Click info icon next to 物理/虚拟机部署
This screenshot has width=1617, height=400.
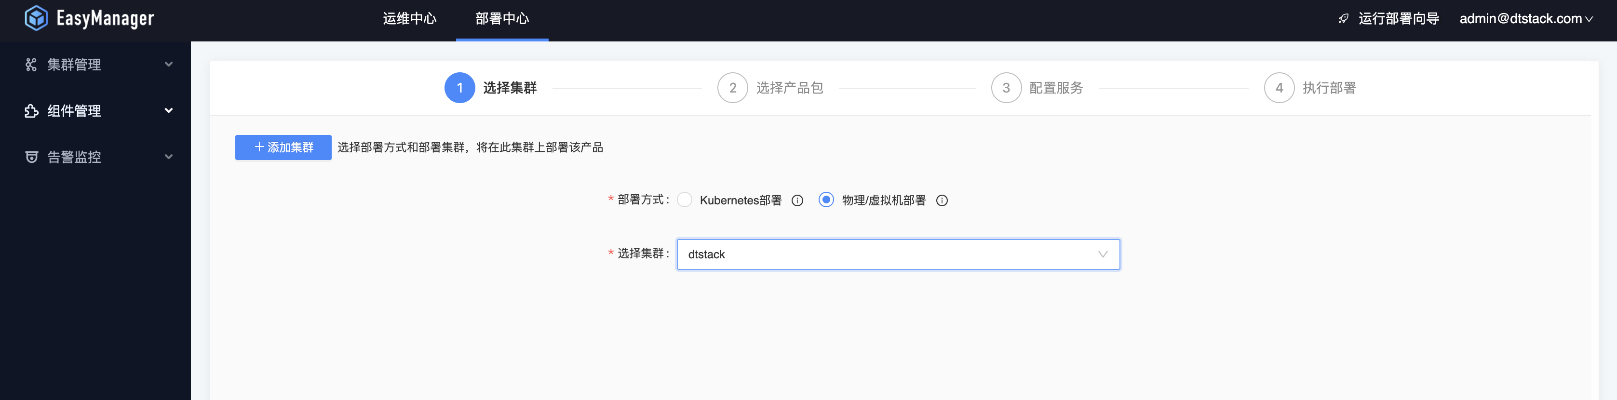(942, 200)
